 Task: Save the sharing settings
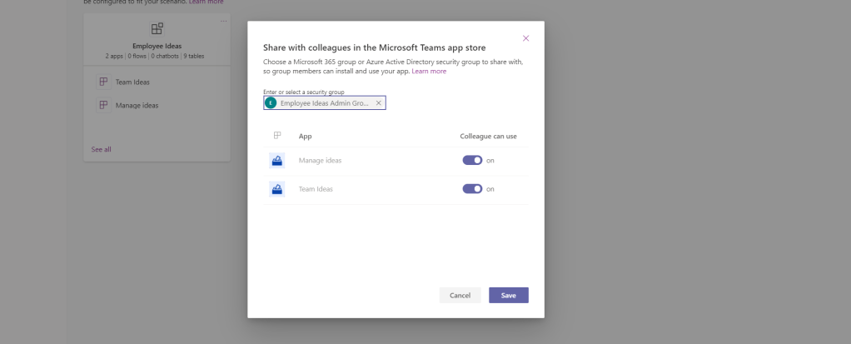(508, 295)
